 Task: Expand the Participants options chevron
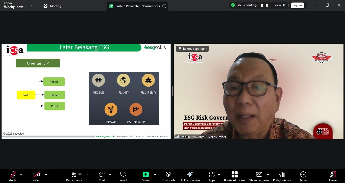pyautogui.click(x=87, y=174)
